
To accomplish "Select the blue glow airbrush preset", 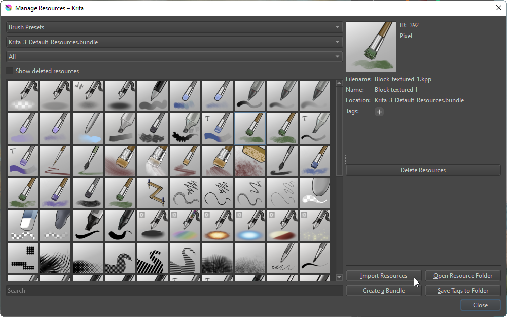I will (250, 225).
